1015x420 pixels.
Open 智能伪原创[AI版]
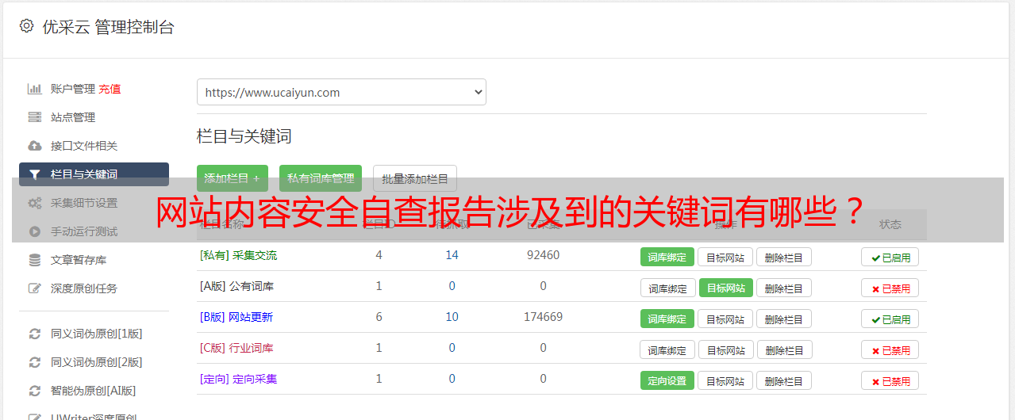[94, 391]
